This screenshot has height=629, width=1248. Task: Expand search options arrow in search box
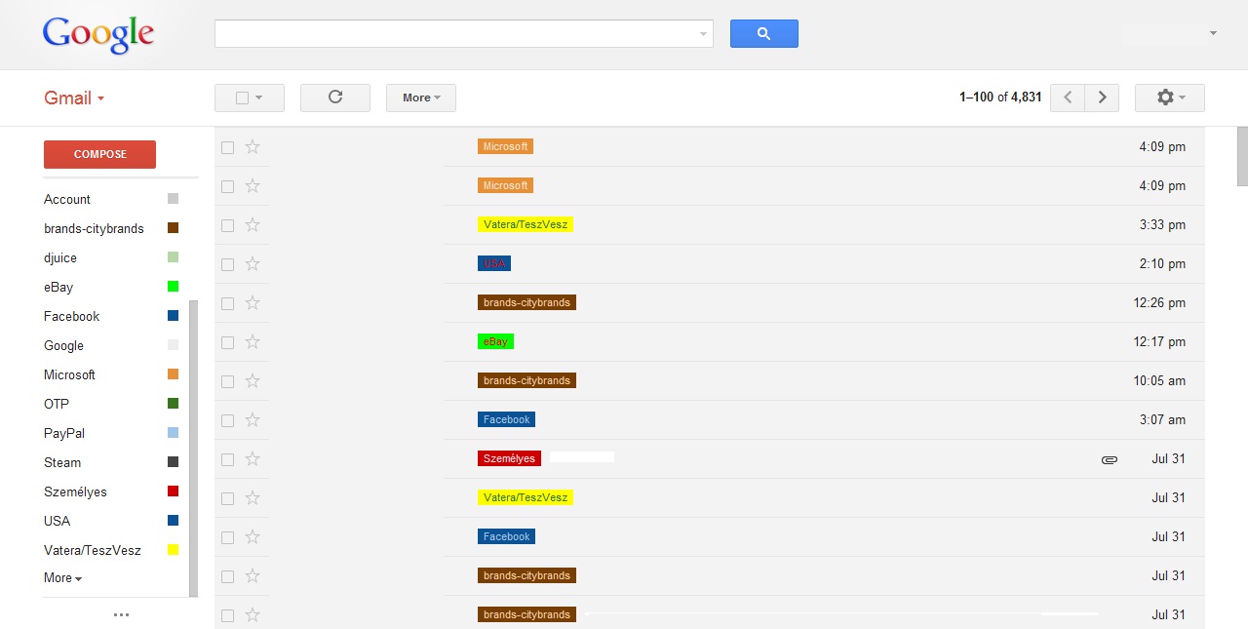[x=703, y=34]
